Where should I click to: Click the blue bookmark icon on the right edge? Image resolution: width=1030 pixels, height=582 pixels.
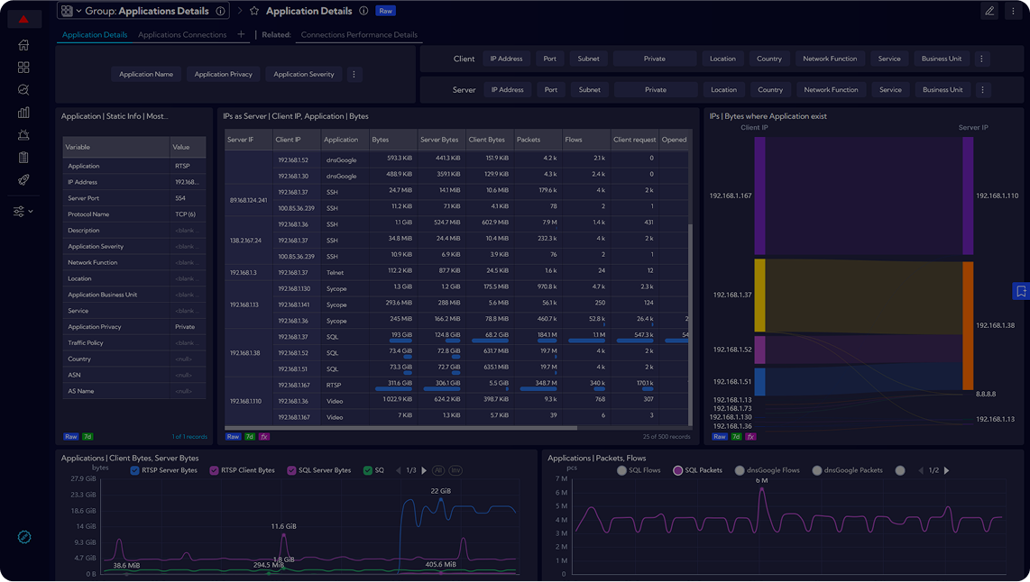click(x=1021, y=291)
